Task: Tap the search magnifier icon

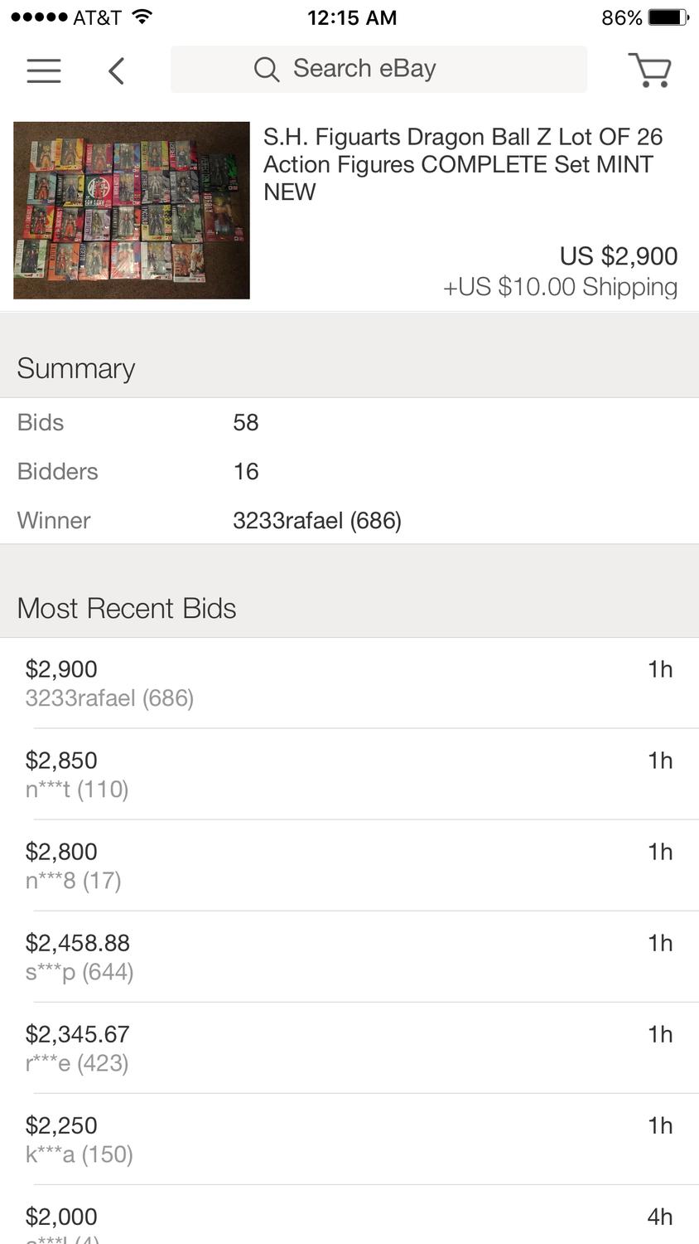Action: pyautogui.click(x=266, y=70)
